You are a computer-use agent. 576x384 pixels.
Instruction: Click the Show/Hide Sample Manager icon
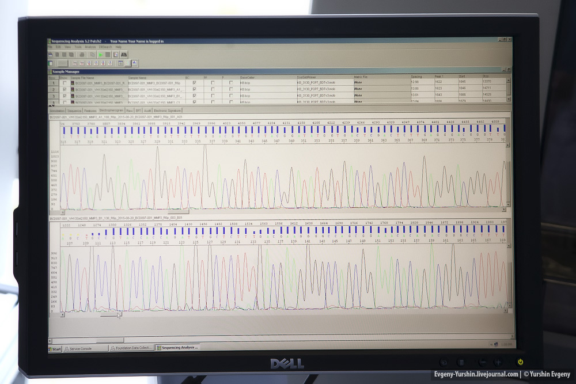point(51,63)
